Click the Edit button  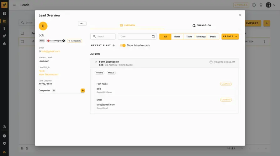pos(82,23)
